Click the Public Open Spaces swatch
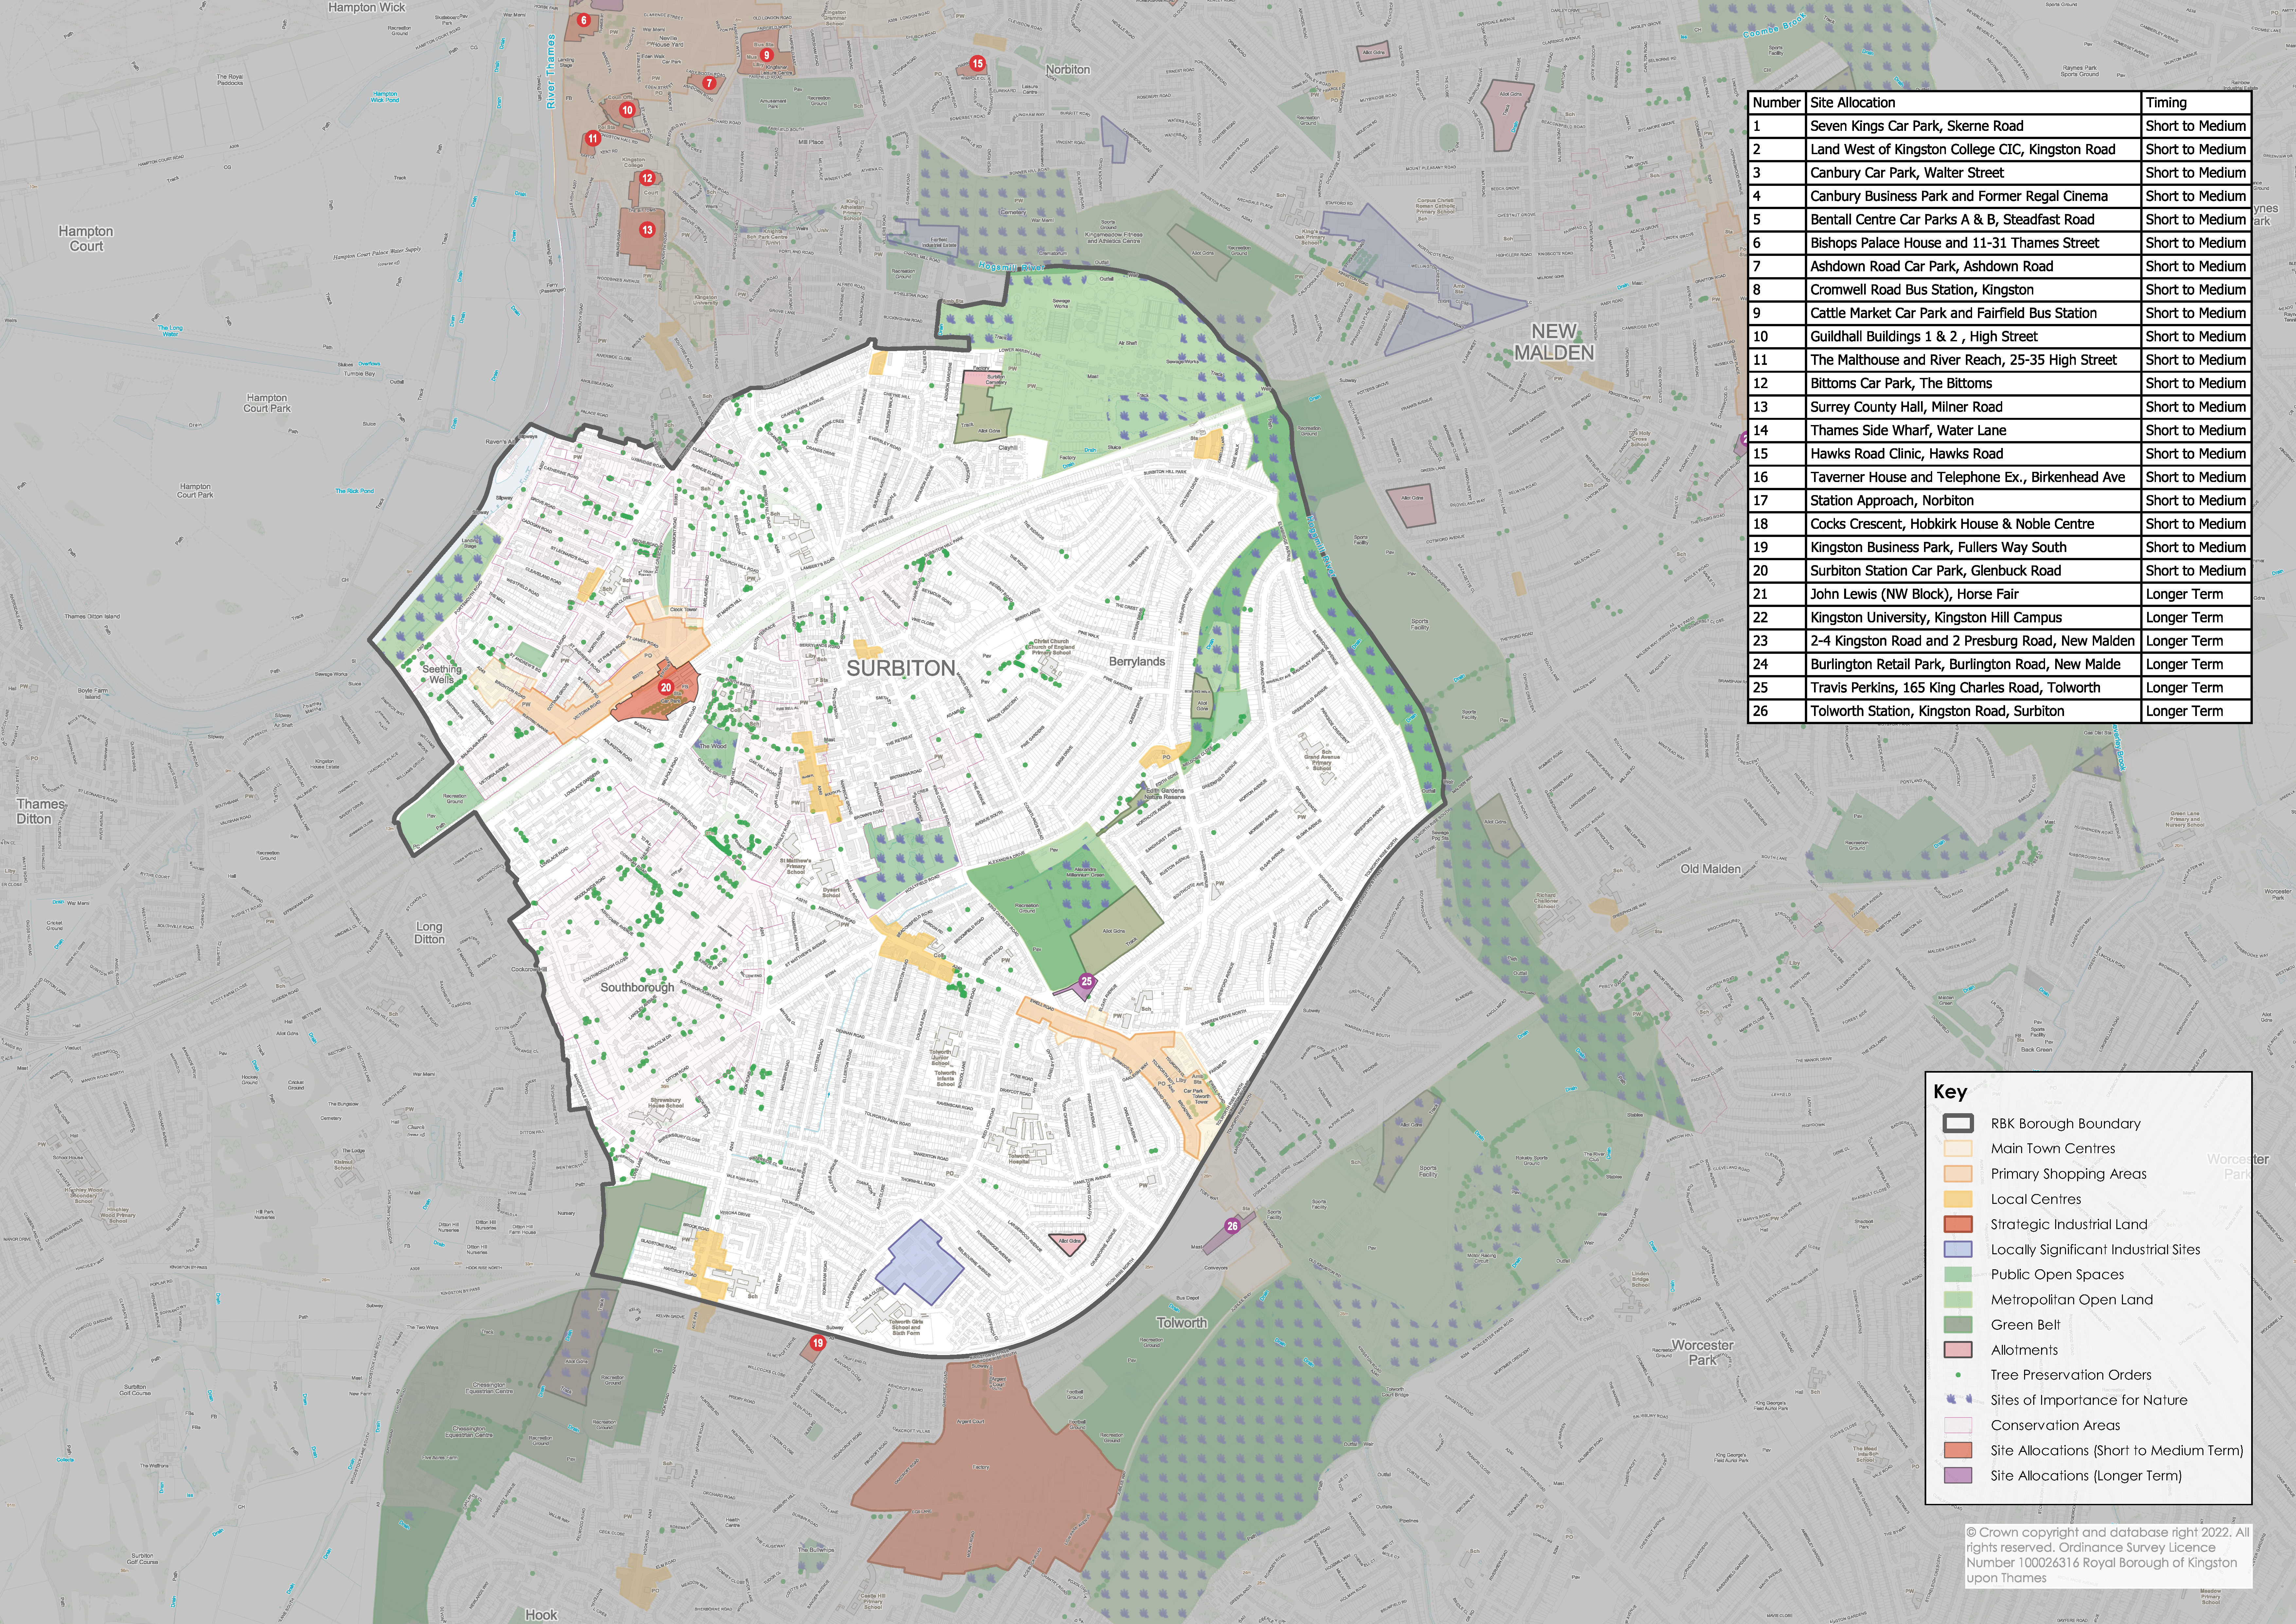 click(x=1958, y=1275)
